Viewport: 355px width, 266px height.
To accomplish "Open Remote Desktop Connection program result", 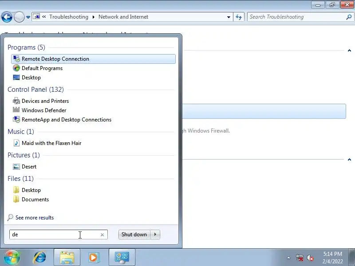I will coord(93,59).
